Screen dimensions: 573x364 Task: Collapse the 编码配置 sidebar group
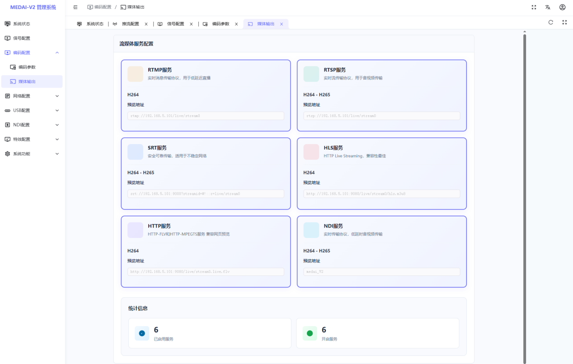(57, 53)
